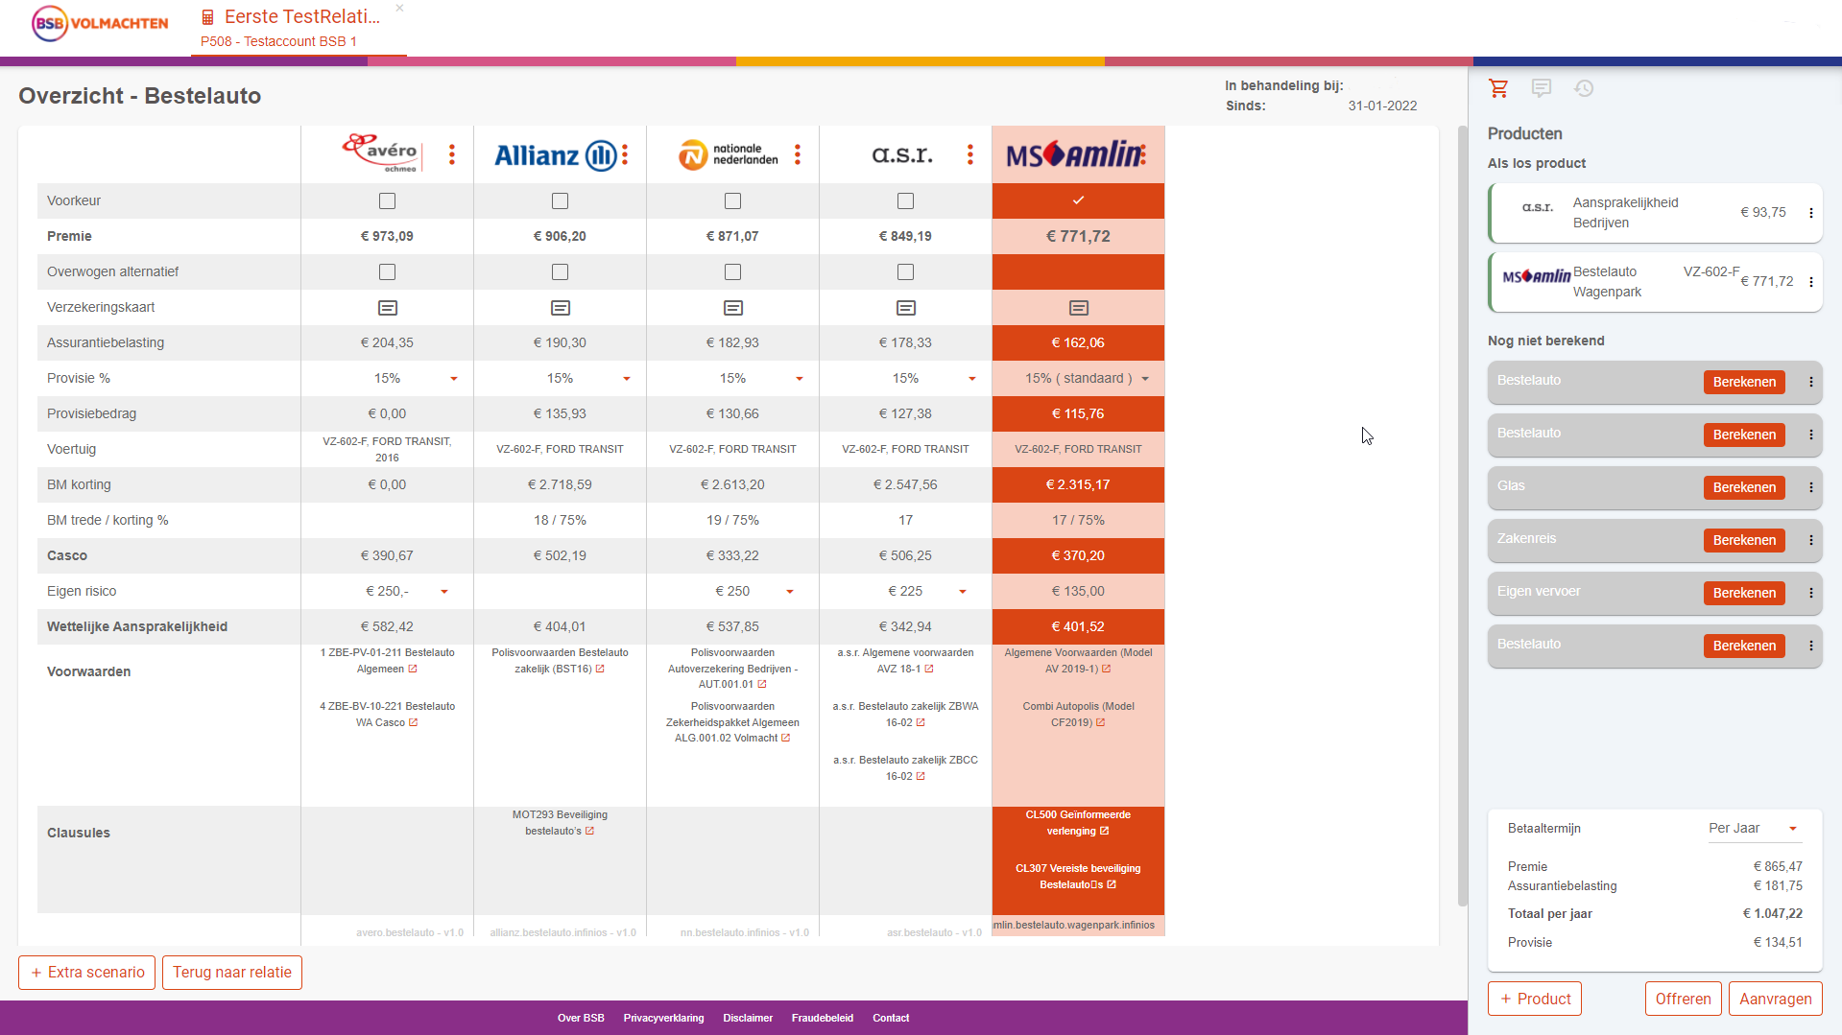Check Voorkeur for Nationale Nederlanden
Viewport: 1842px width, 1035px height.
pos(733,200)
